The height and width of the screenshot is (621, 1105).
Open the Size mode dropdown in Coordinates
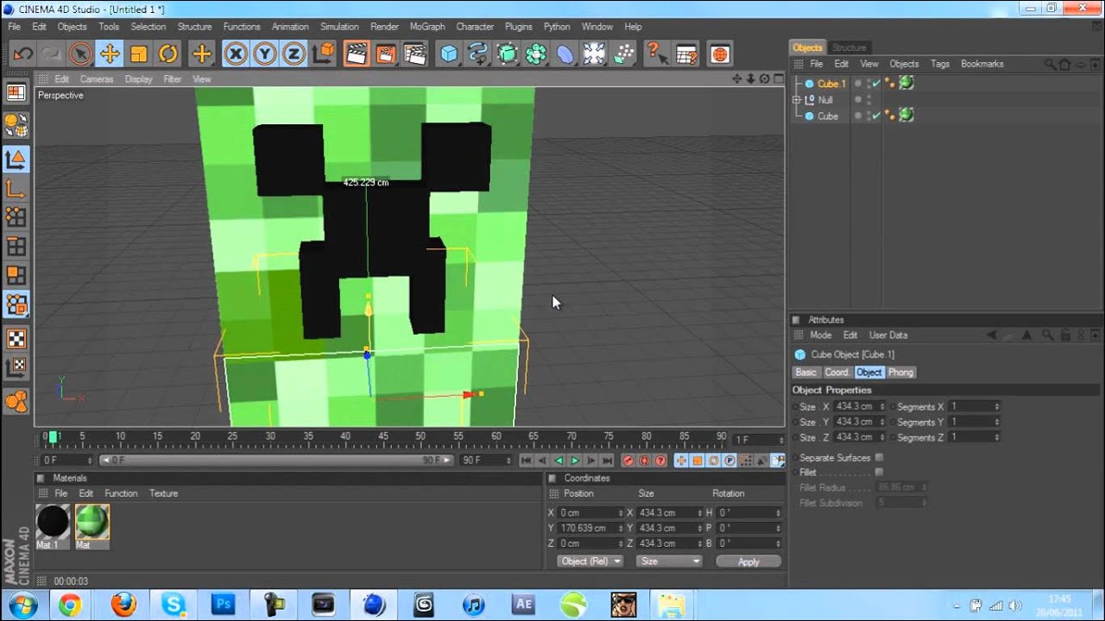point(669,561)
